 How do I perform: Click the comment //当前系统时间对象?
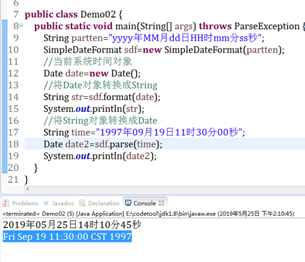click(x=88, y=61)
